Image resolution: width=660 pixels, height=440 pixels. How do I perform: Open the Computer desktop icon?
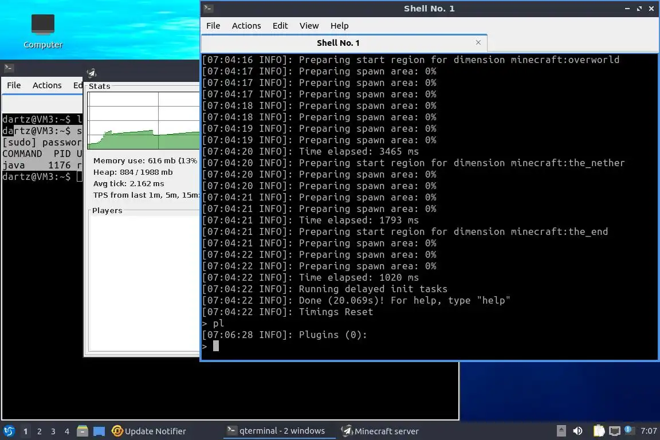(43, 32)
